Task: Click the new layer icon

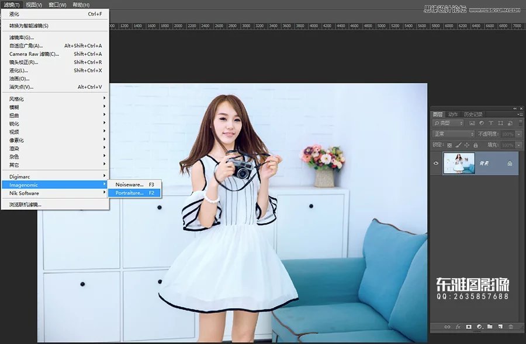Action: pyautogui.click(x=500, y=327)
